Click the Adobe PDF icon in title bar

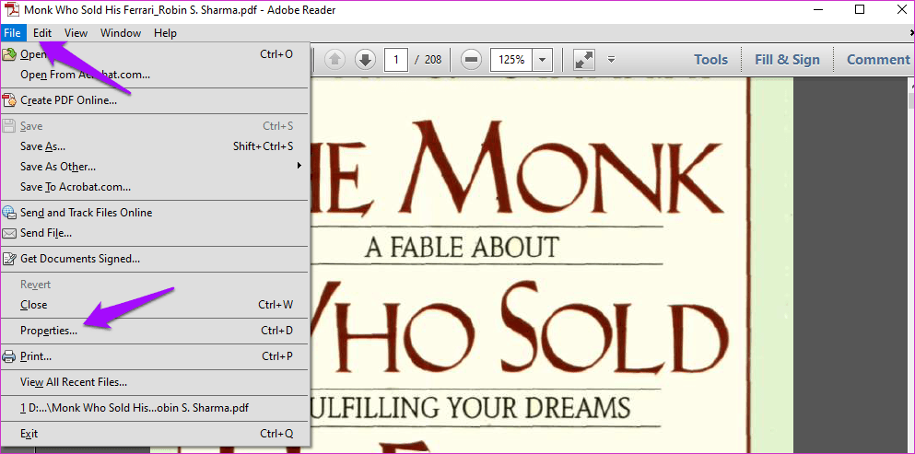11,10
